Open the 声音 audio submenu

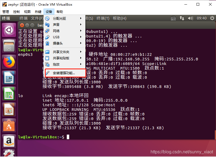coord(64,25)
